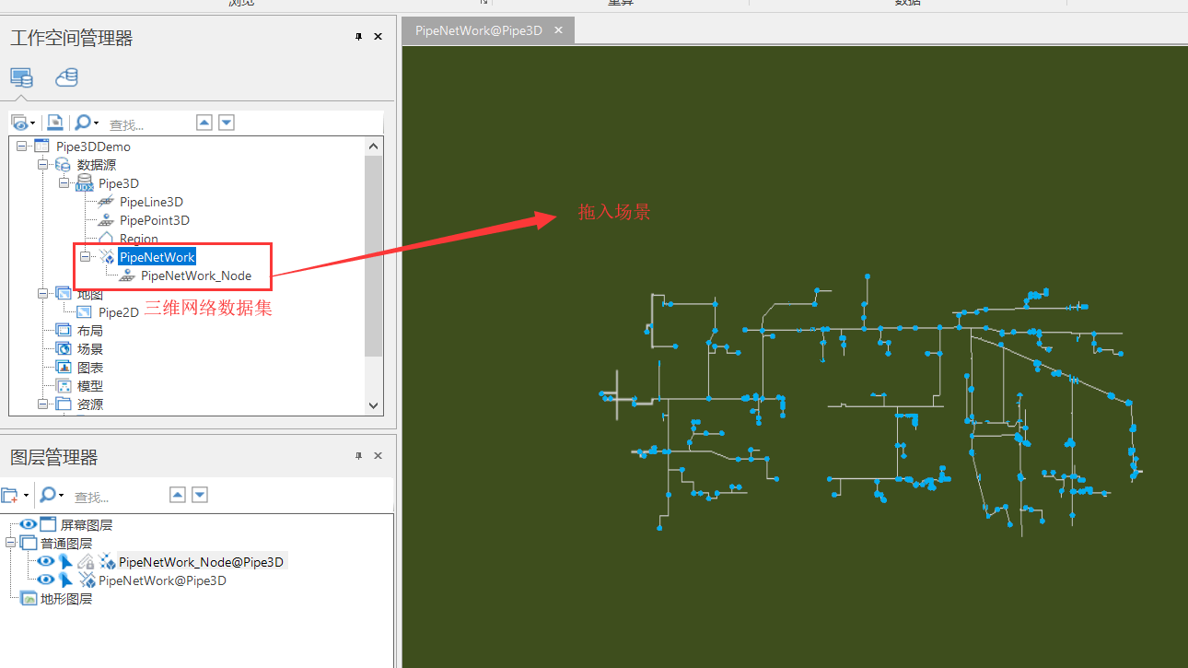The width and height of the screenshot is (1188, 668).
Task: Select the Pipe2D map entry
Action: [x=119, y=312]
